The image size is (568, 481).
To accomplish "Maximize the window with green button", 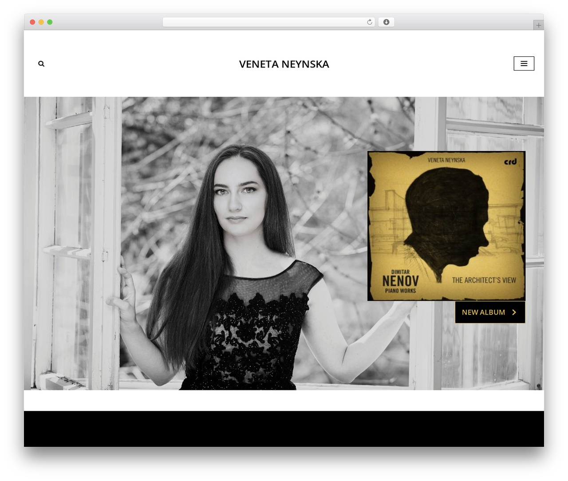I will (x=50, y=22).
